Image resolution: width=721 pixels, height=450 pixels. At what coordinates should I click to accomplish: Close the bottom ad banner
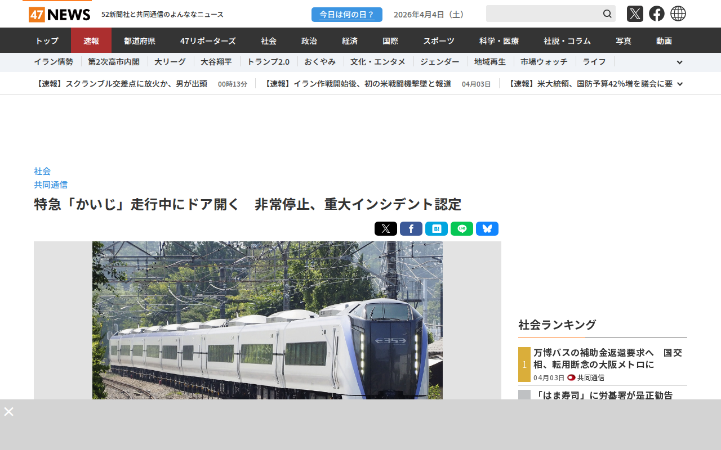(x=8, y=412)
